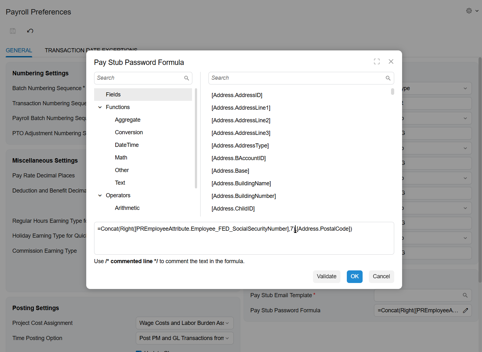This screenshot has width=482, height=352.
Task: Open the Project Cost Assignment dropdown
Action: pyautogui.click(x=227, y=323)
